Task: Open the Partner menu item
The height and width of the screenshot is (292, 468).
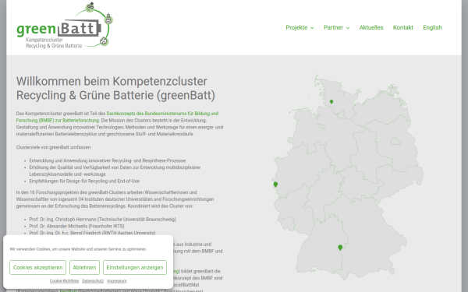Action: pyautogui.click(x=333, y=27)
